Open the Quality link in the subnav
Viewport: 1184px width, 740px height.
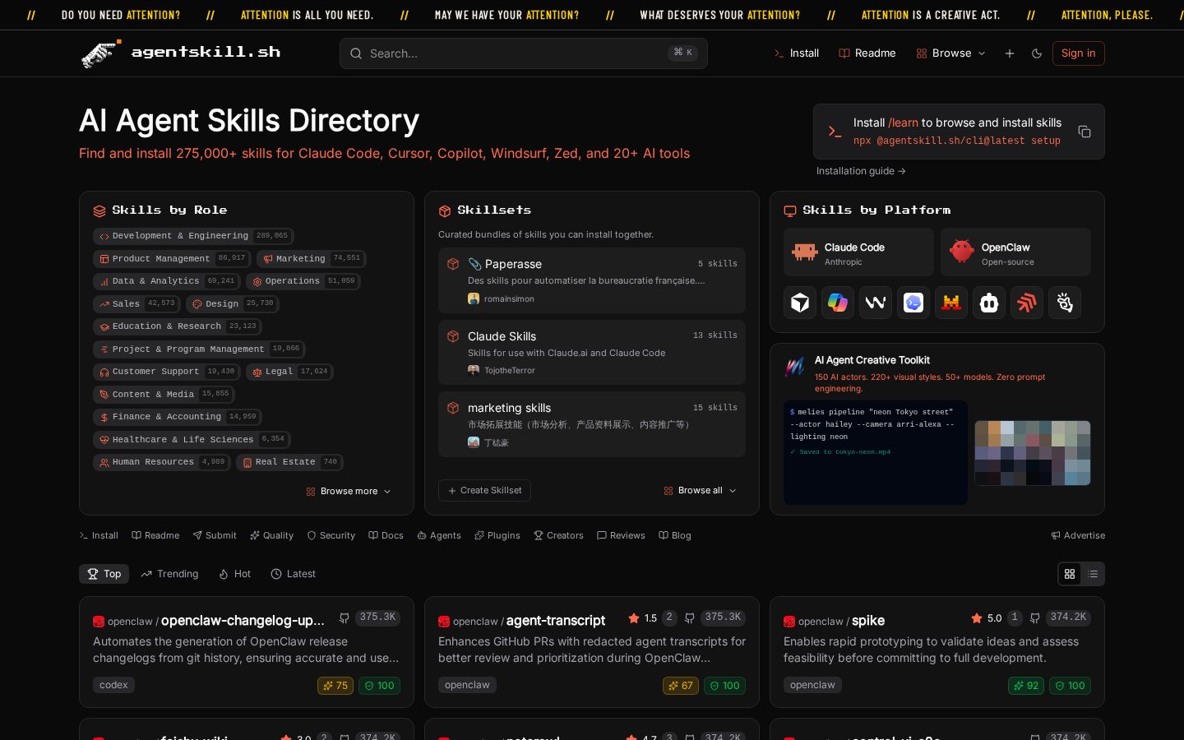(271, 535)
